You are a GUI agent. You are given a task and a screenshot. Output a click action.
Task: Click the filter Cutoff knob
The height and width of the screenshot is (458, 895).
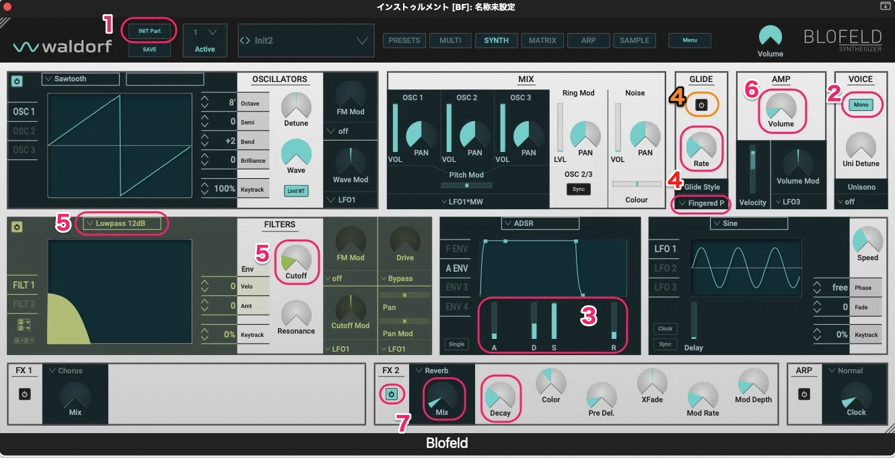[x=296, y=258]
